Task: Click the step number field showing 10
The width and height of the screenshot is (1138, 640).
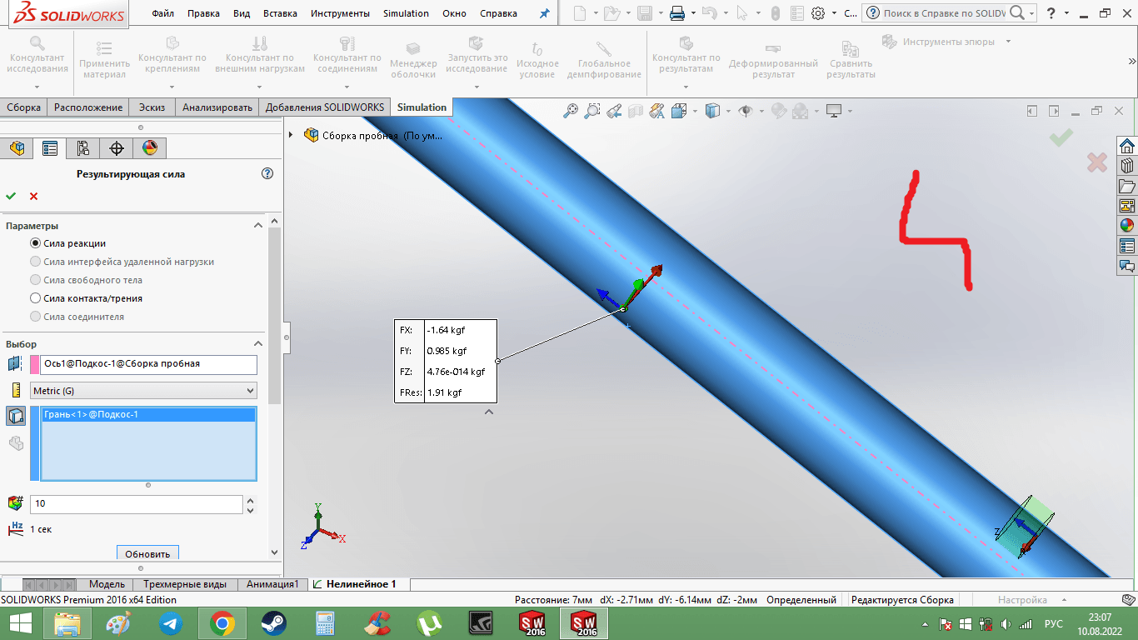Action: tap(136, 503)
